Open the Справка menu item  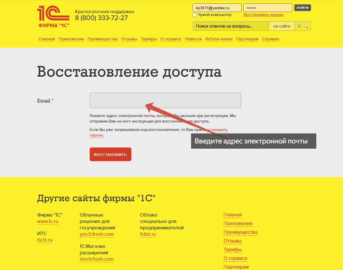(270, 39)
